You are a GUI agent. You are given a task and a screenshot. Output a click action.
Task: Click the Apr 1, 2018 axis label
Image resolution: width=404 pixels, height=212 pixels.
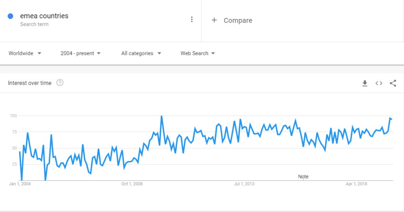tap(356, 184)
